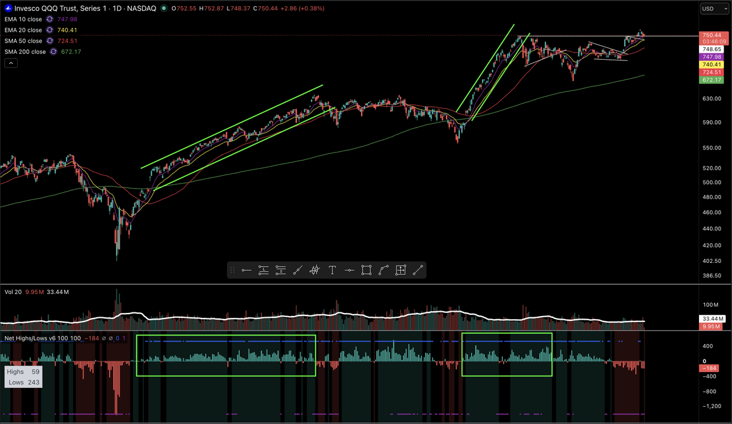732x424 pixels.
Task: Select the horizontal ray drawing tool
Action: point(246,270)
